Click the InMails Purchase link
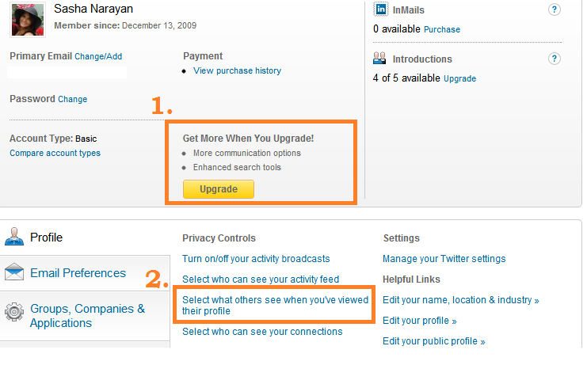This screenshot has width=587, height=365. (x=442, y=29)
